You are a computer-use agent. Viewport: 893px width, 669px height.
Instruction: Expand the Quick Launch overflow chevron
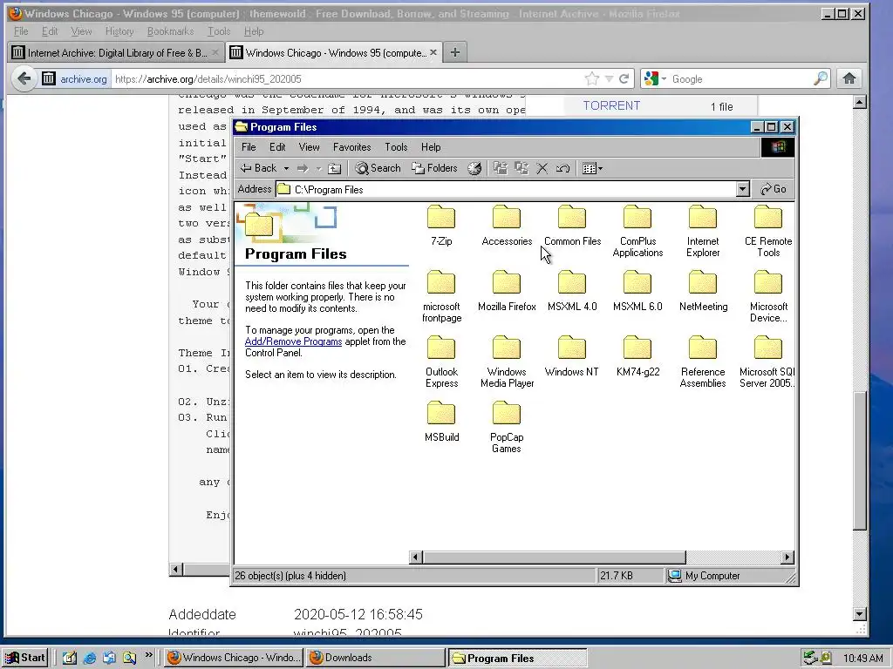(148, 655)
